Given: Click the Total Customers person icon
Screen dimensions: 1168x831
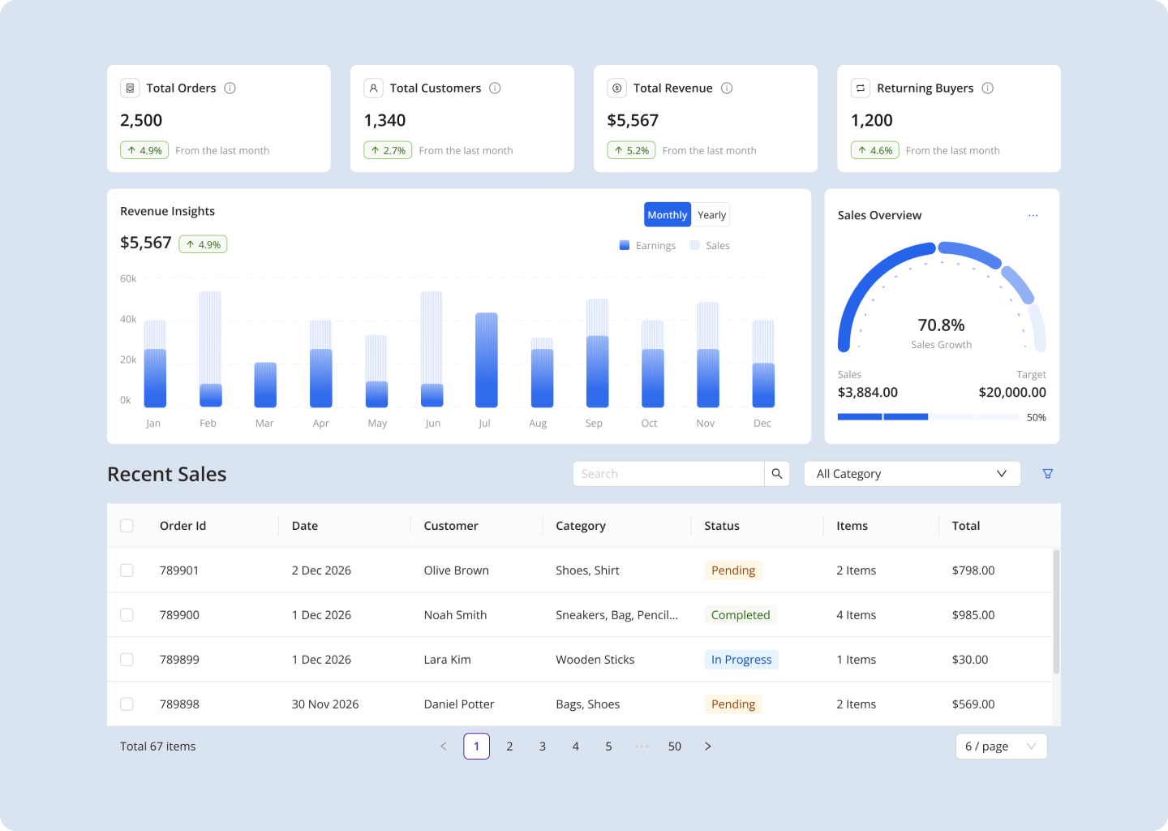Looking at the screenshot, I should pyautogui.click(x=374, y=88).
